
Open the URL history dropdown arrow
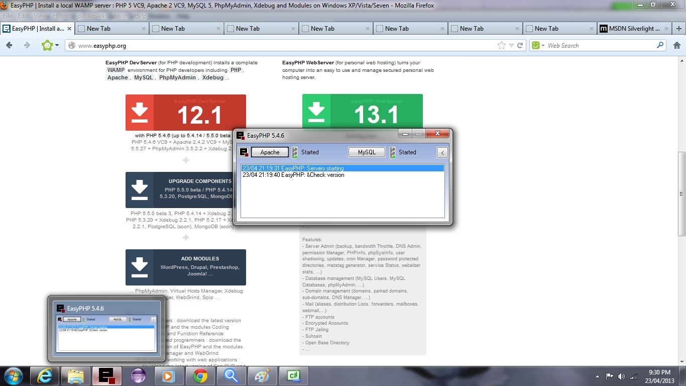[x=511, y=45]
